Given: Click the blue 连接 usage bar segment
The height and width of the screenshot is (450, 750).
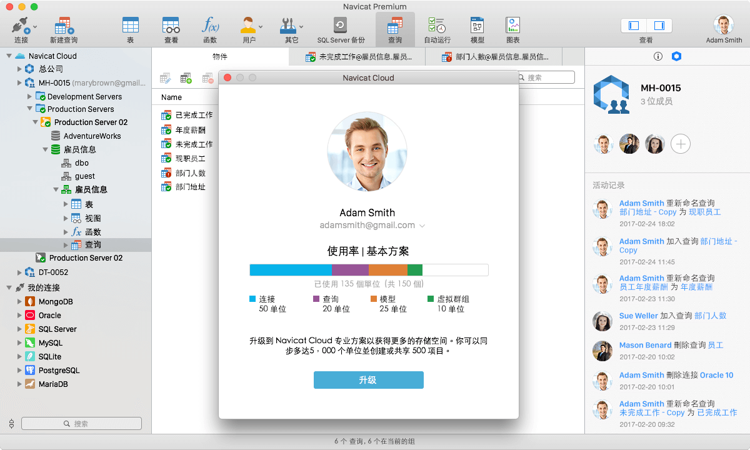Looking at the screenshot, I should coord(291,270).
